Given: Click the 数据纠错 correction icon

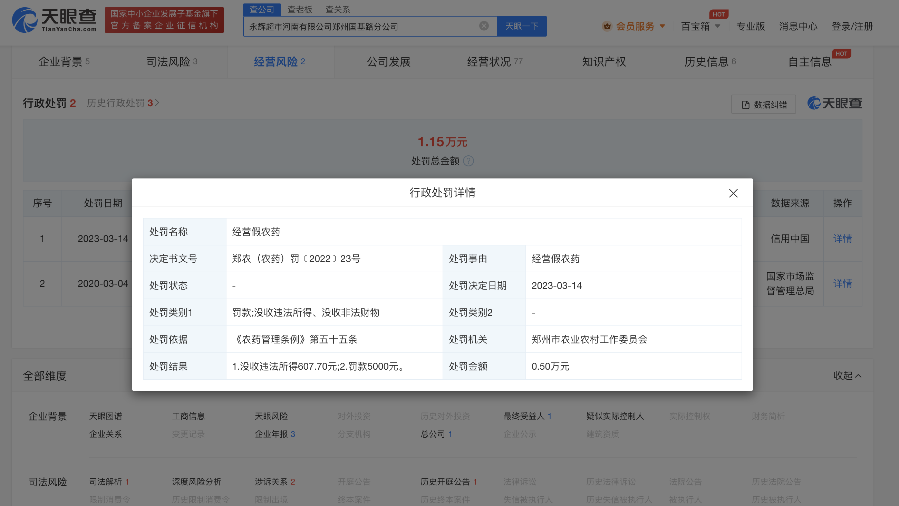Looking at the screenshot, I should click(x=745, y=104).
